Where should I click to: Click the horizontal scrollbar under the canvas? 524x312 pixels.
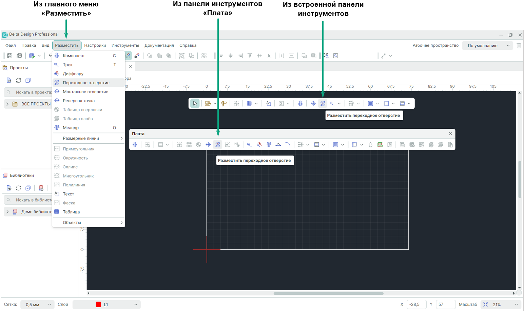[x=328, y=293]
